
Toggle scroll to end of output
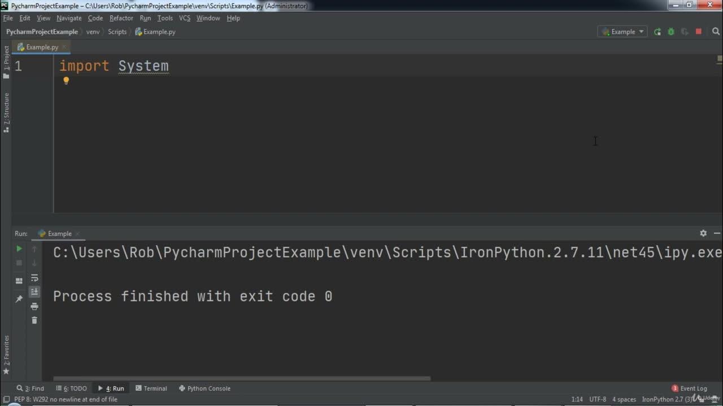click(x=34, y=292)
